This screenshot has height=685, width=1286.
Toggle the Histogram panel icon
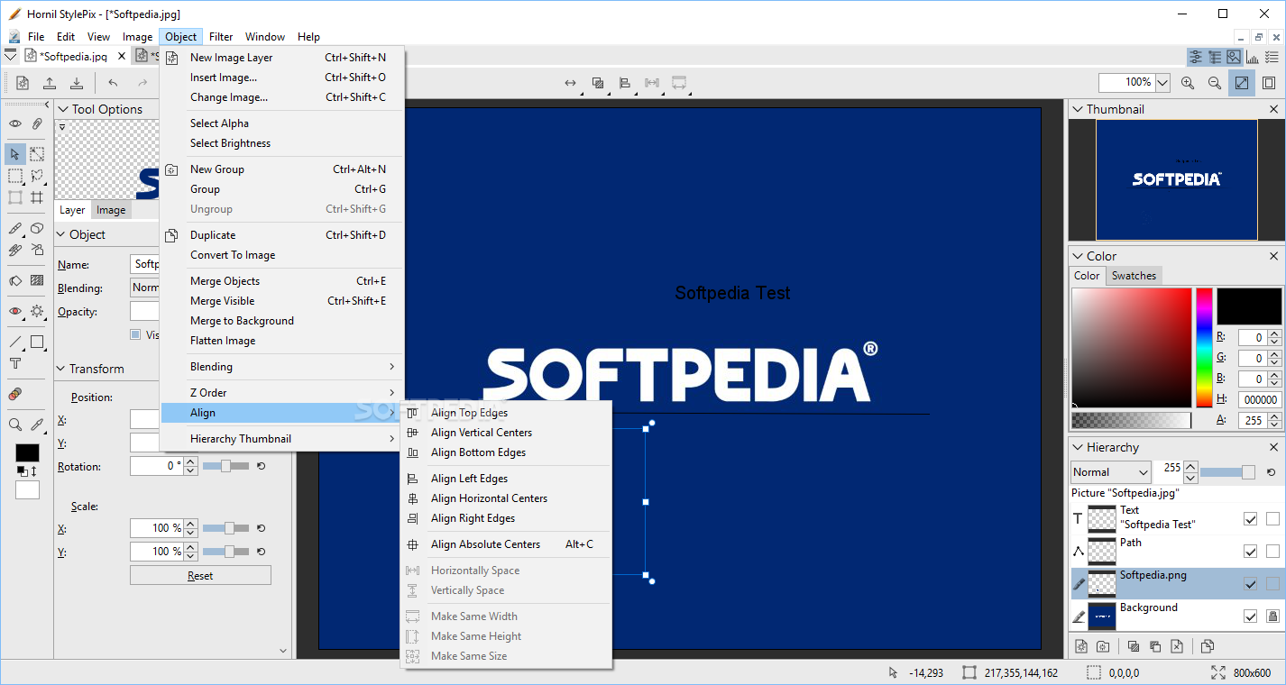coord(1253,58)
